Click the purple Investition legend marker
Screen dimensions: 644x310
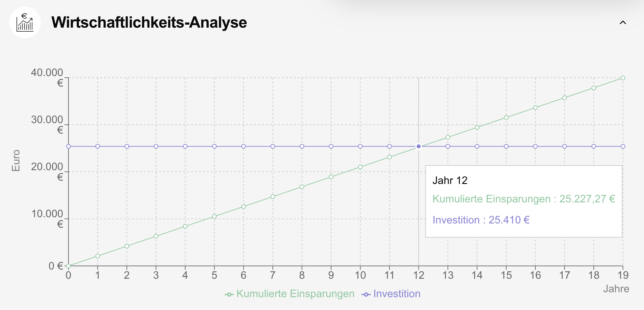click(366, 295)
